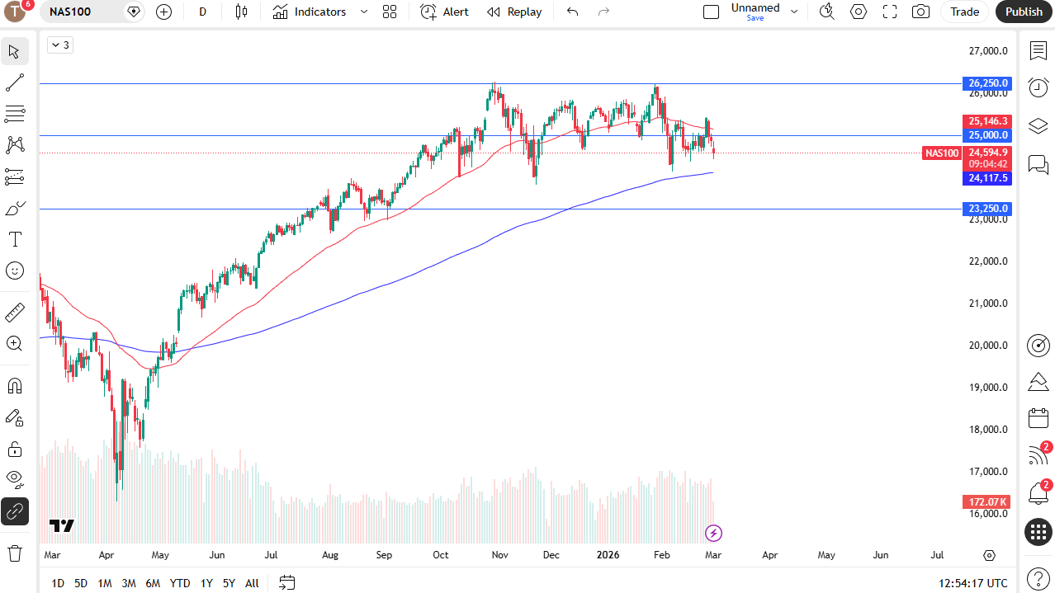Open the Trade panel
Image resolution: width=1055 pixels, height=593 pixels.
[x=964, y=12]
